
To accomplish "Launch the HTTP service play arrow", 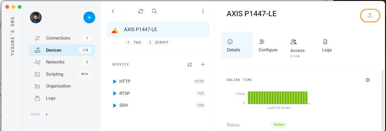I will [115, 82].
